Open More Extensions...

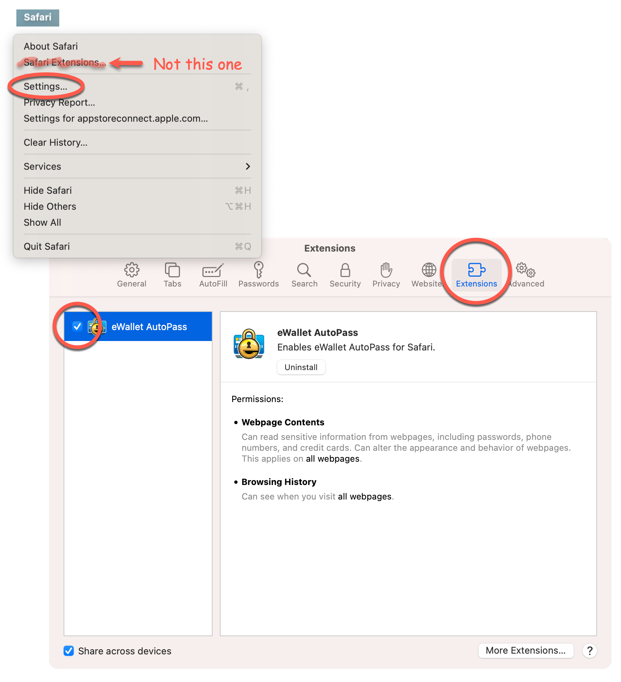pyautogui.click(x=526, y=650)
